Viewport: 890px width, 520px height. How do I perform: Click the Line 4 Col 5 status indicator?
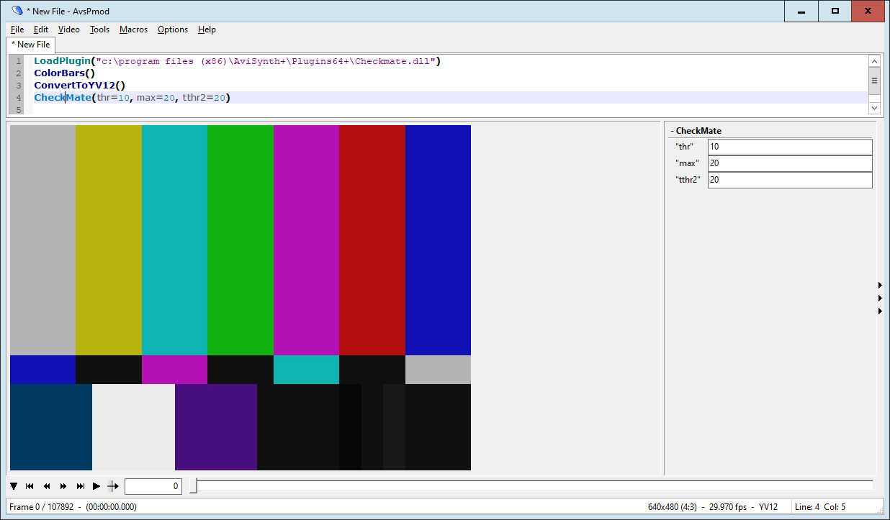[820, 506]
